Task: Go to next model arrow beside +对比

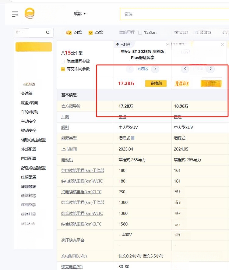Action: 155,69
